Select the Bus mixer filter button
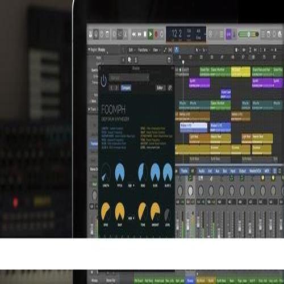 [x=225, y=171]
